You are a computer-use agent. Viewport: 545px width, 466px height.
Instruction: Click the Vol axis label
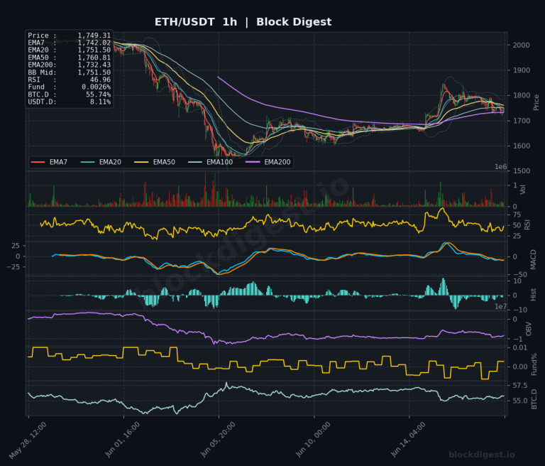522,190
